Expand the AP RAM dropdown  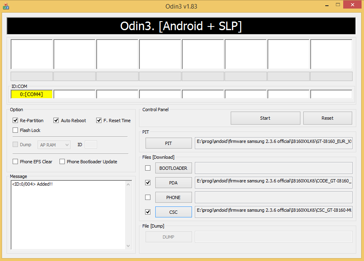pos(54,145)
